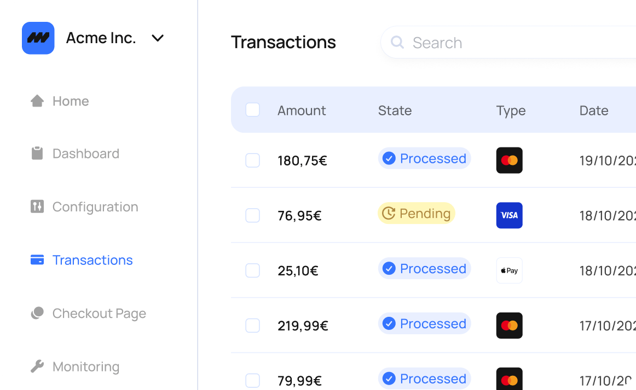Open the Monitoring menu item
The width and height of the screenshot is (636, 390).
tap(75, 367)
